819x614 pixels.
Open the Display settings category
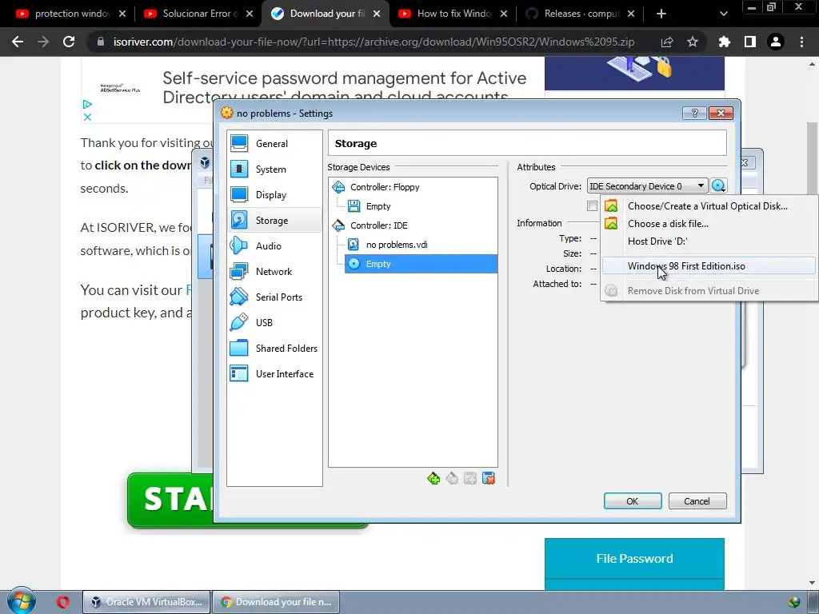(x=274, y=195)
